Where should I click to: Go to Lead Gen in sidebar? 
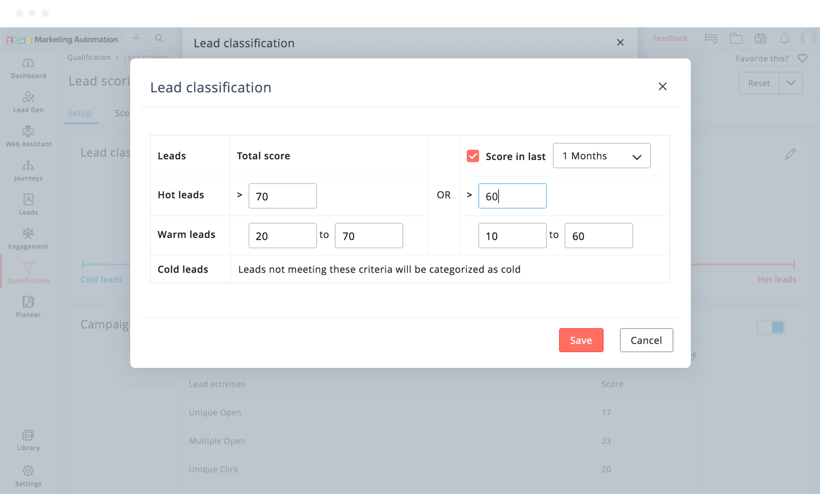tap(28, 102)
